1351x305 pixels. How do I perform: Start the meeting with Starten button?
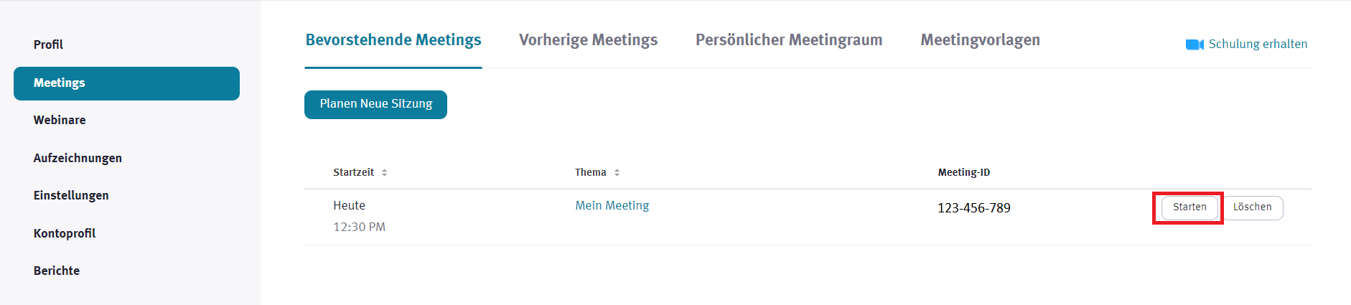1189,207
